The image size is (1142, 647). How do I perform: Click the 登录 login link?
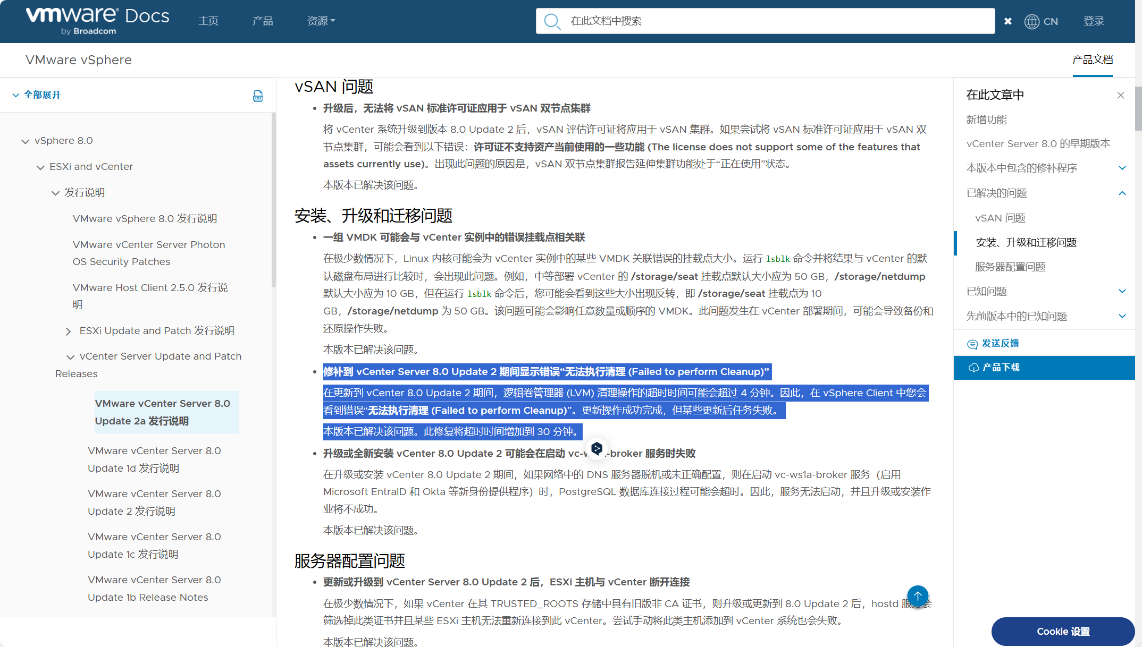click(1094, 21)
